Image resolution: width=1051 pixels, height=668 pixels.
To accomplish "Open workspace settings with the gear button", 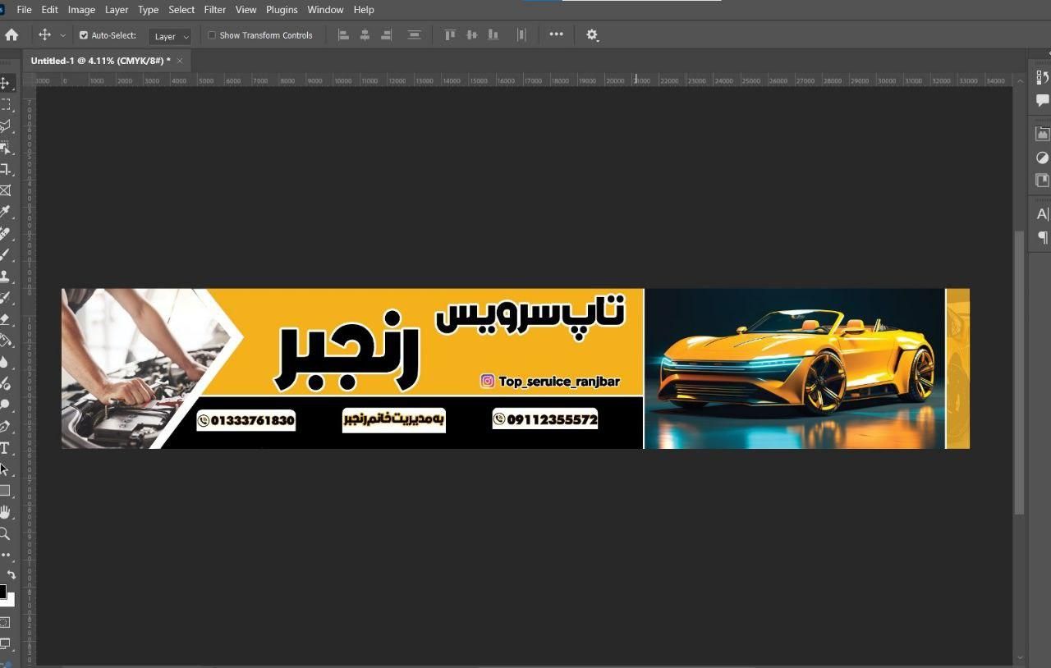I will pyautogui.click(x=592, y=34).
